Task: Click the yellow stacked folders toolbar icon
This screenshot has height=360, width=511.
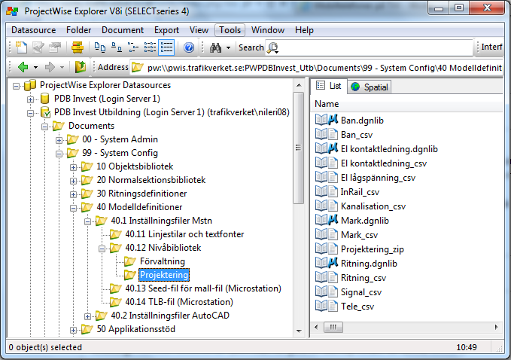Action: (x=78, y=47)
